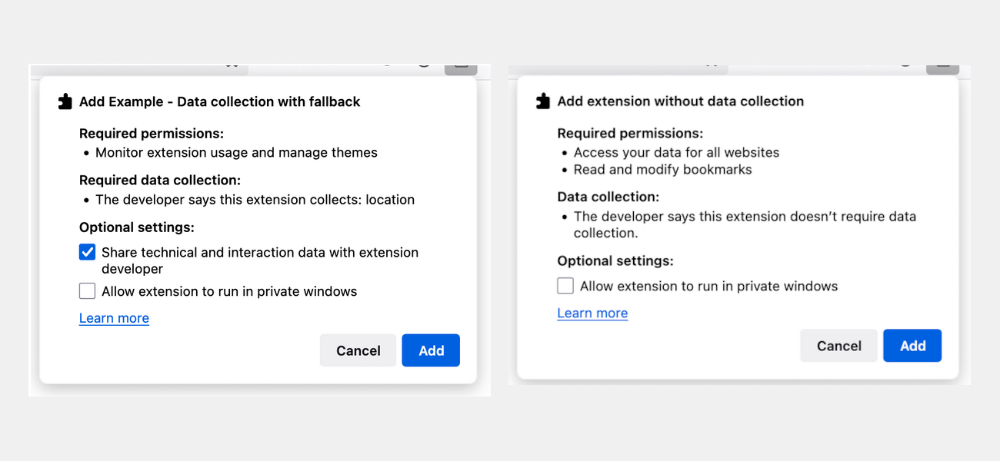The height and width of the screenshot is (461, 1000).
Task: Open the gray sidebar button atop the right window
Action: 942,68
